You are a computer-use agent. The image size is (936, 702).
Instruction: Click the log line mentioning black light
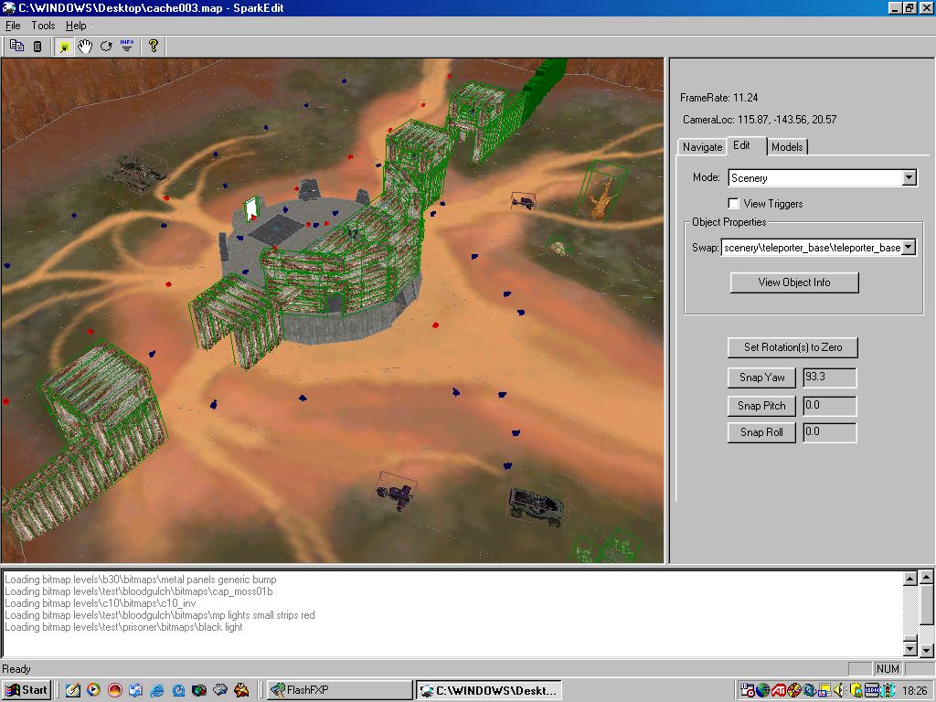pyautogui.click(x=123, y=627)
